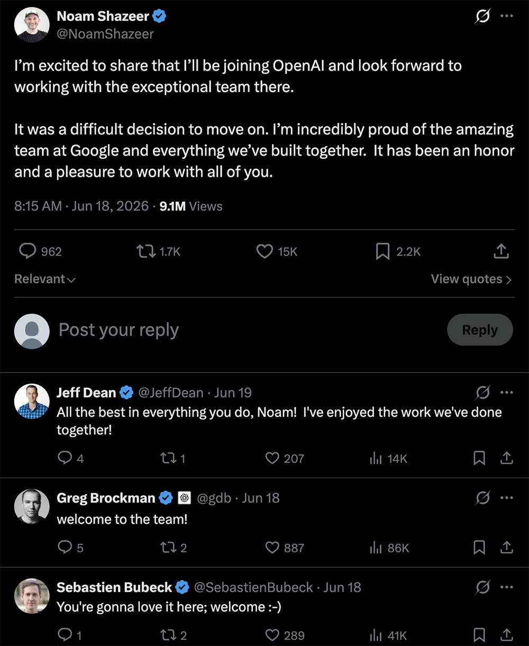The image size is (529, 646).
Task: Open View quotes
Action: coord(471,279)
